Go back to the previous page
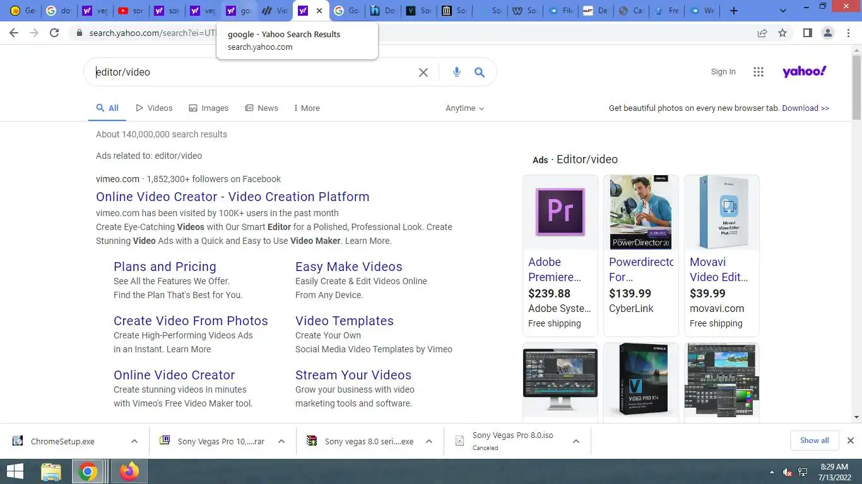Viewport: 862px width, 484px height. (x=14, y=33)
